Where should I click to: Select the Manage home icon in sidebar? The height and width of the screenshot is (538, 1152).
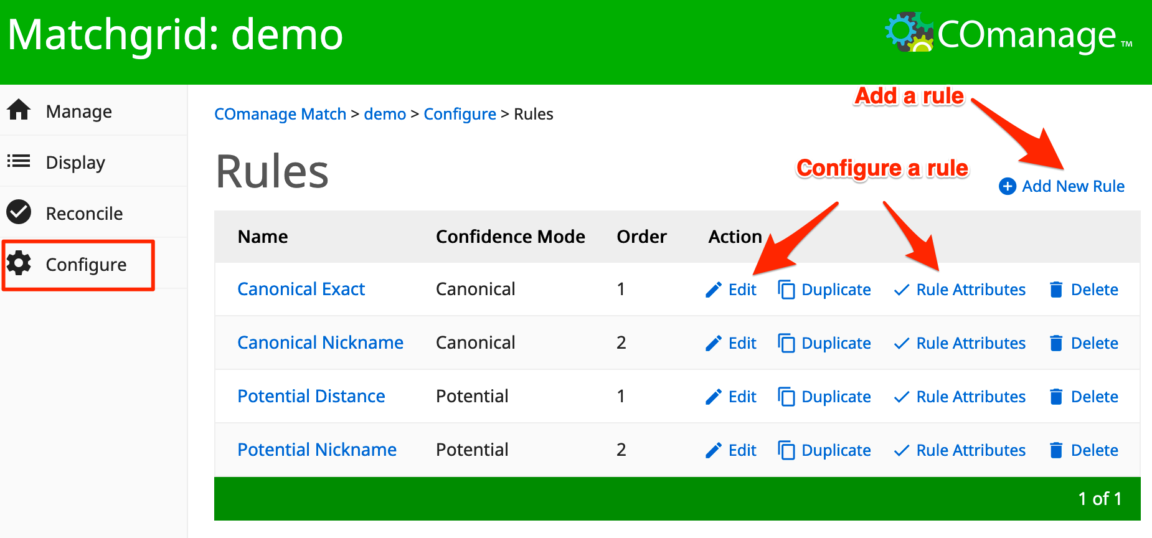(x=19, y=110)
